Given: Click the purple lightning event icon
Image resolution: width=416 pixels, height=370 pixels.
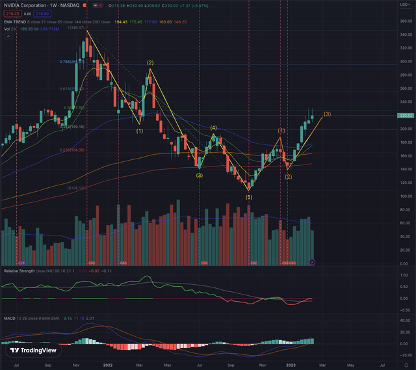Looking at the screenshot, I should point(312,262).
